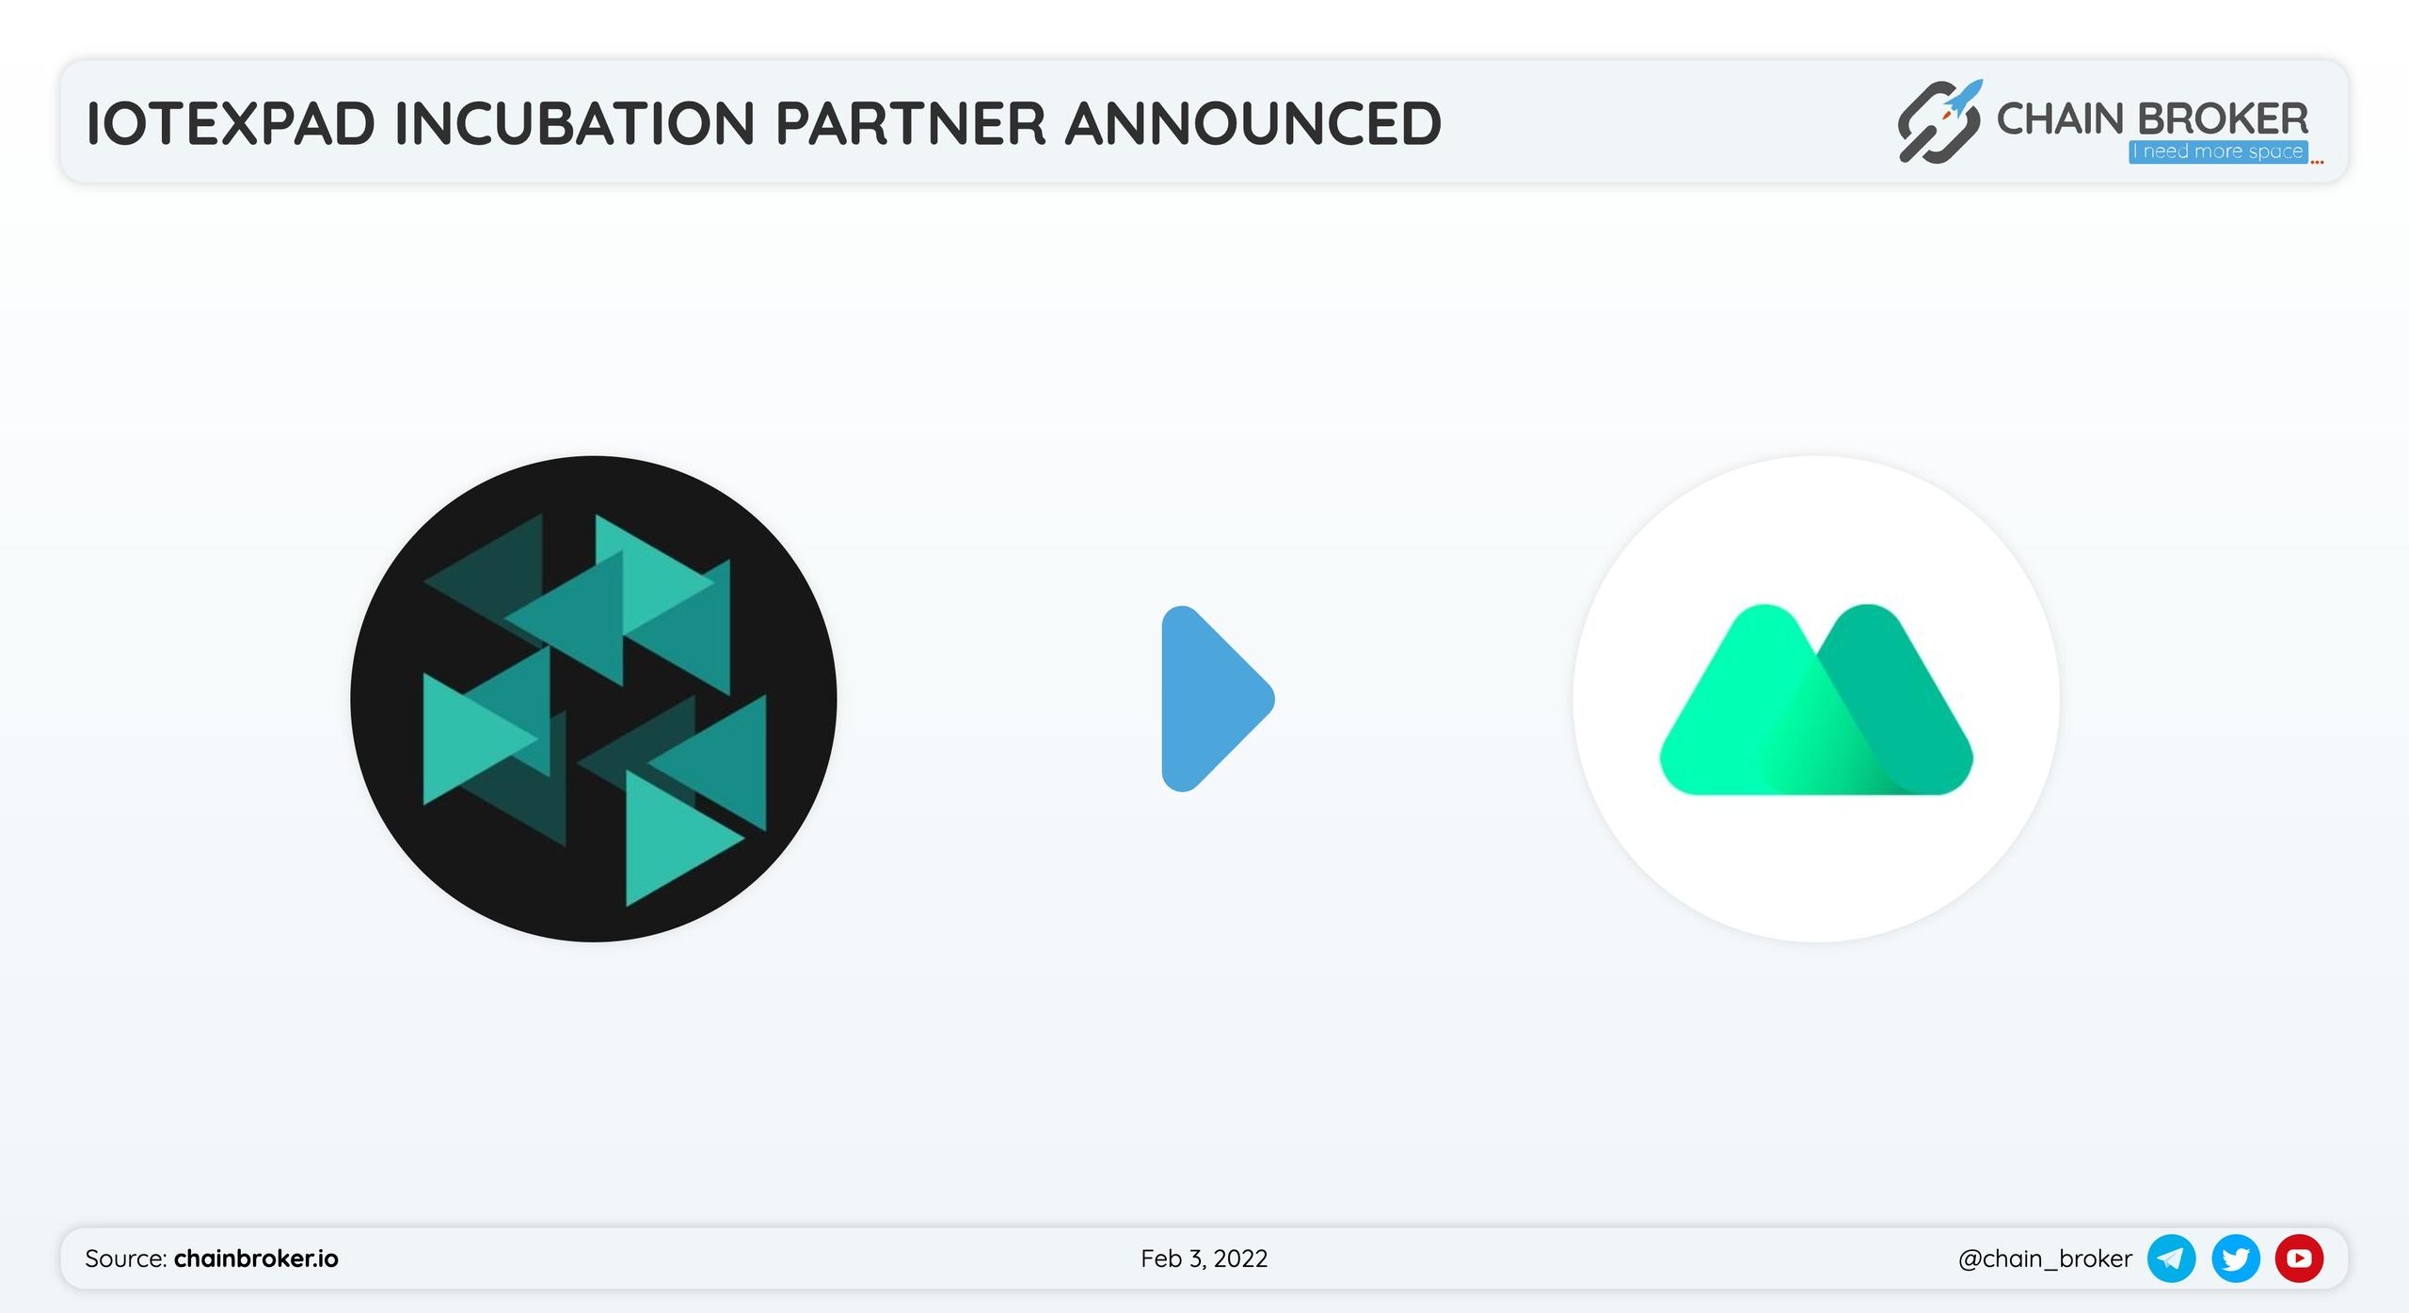The height and width of the screenshot is (1313, 2409).
Task: Select the IoTeXPad triangles logo
Action: pos(594,699)
